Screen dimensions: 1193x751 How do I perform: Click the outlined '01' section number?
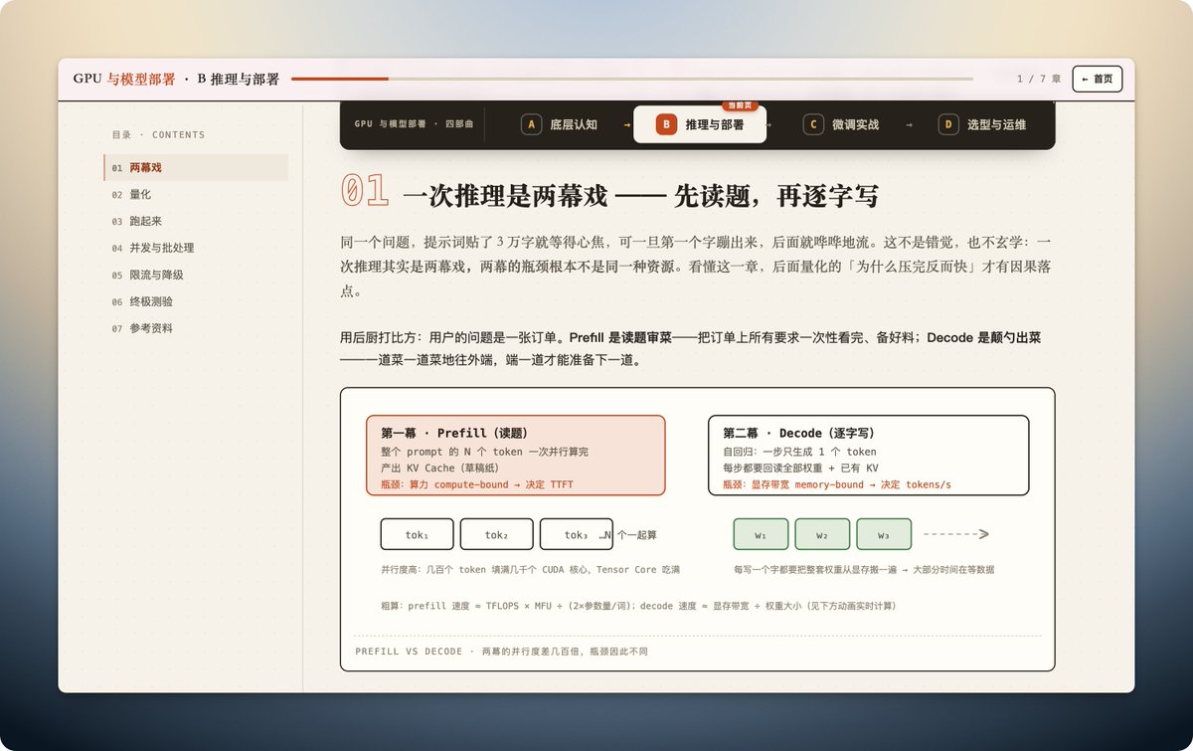click(364, 191)
